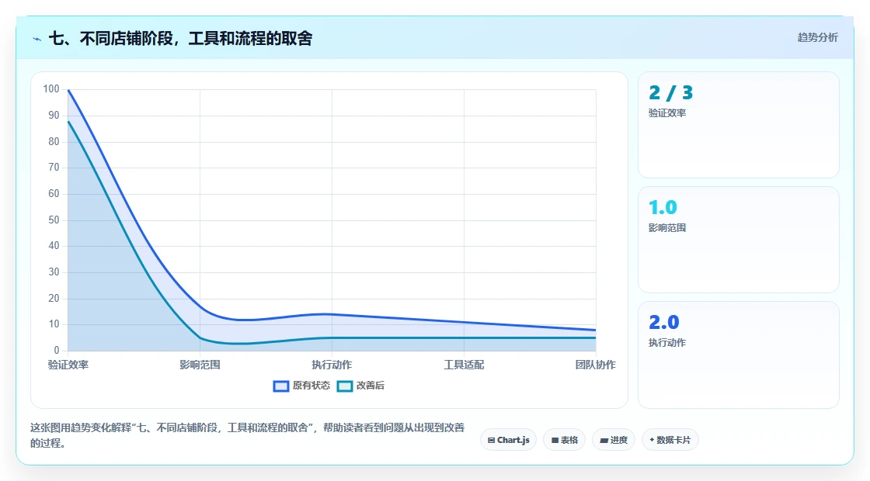
Task: Click the 表格 tag icon
Action: tap(555, 441)
